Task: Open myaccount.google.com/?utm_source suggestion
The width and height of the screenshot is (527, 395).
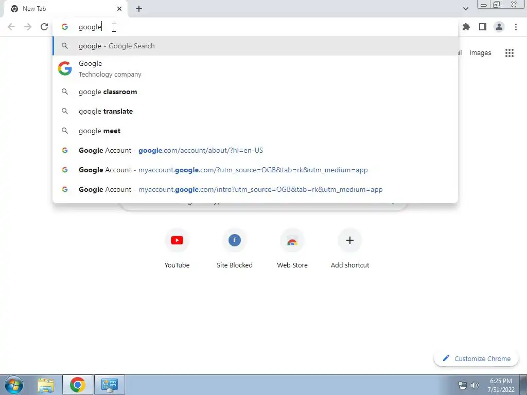Action: (255, 170)
